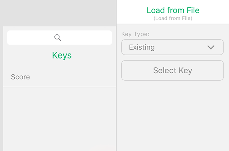This screenshot has height=151, width=229.
Task: Open the Key Type dropdown
Action: [172, 47]
